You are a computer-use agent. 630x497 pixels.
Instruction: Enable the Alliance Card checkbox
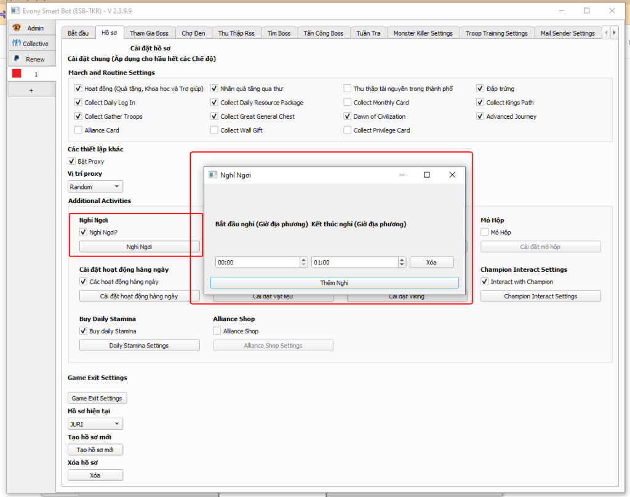tap(78, 130)
